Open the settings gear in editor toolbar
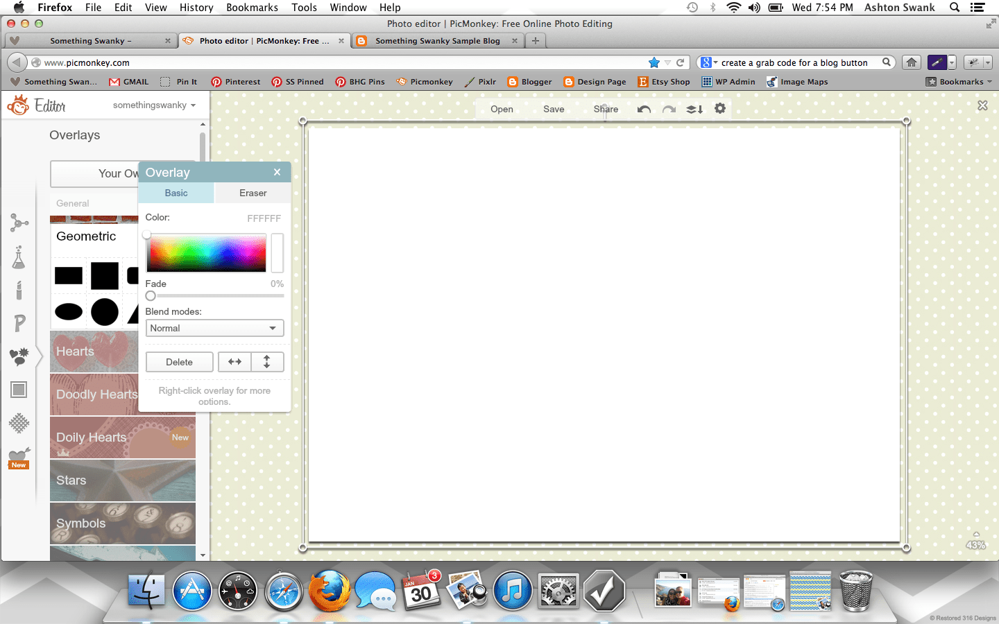 coord(720,109)
